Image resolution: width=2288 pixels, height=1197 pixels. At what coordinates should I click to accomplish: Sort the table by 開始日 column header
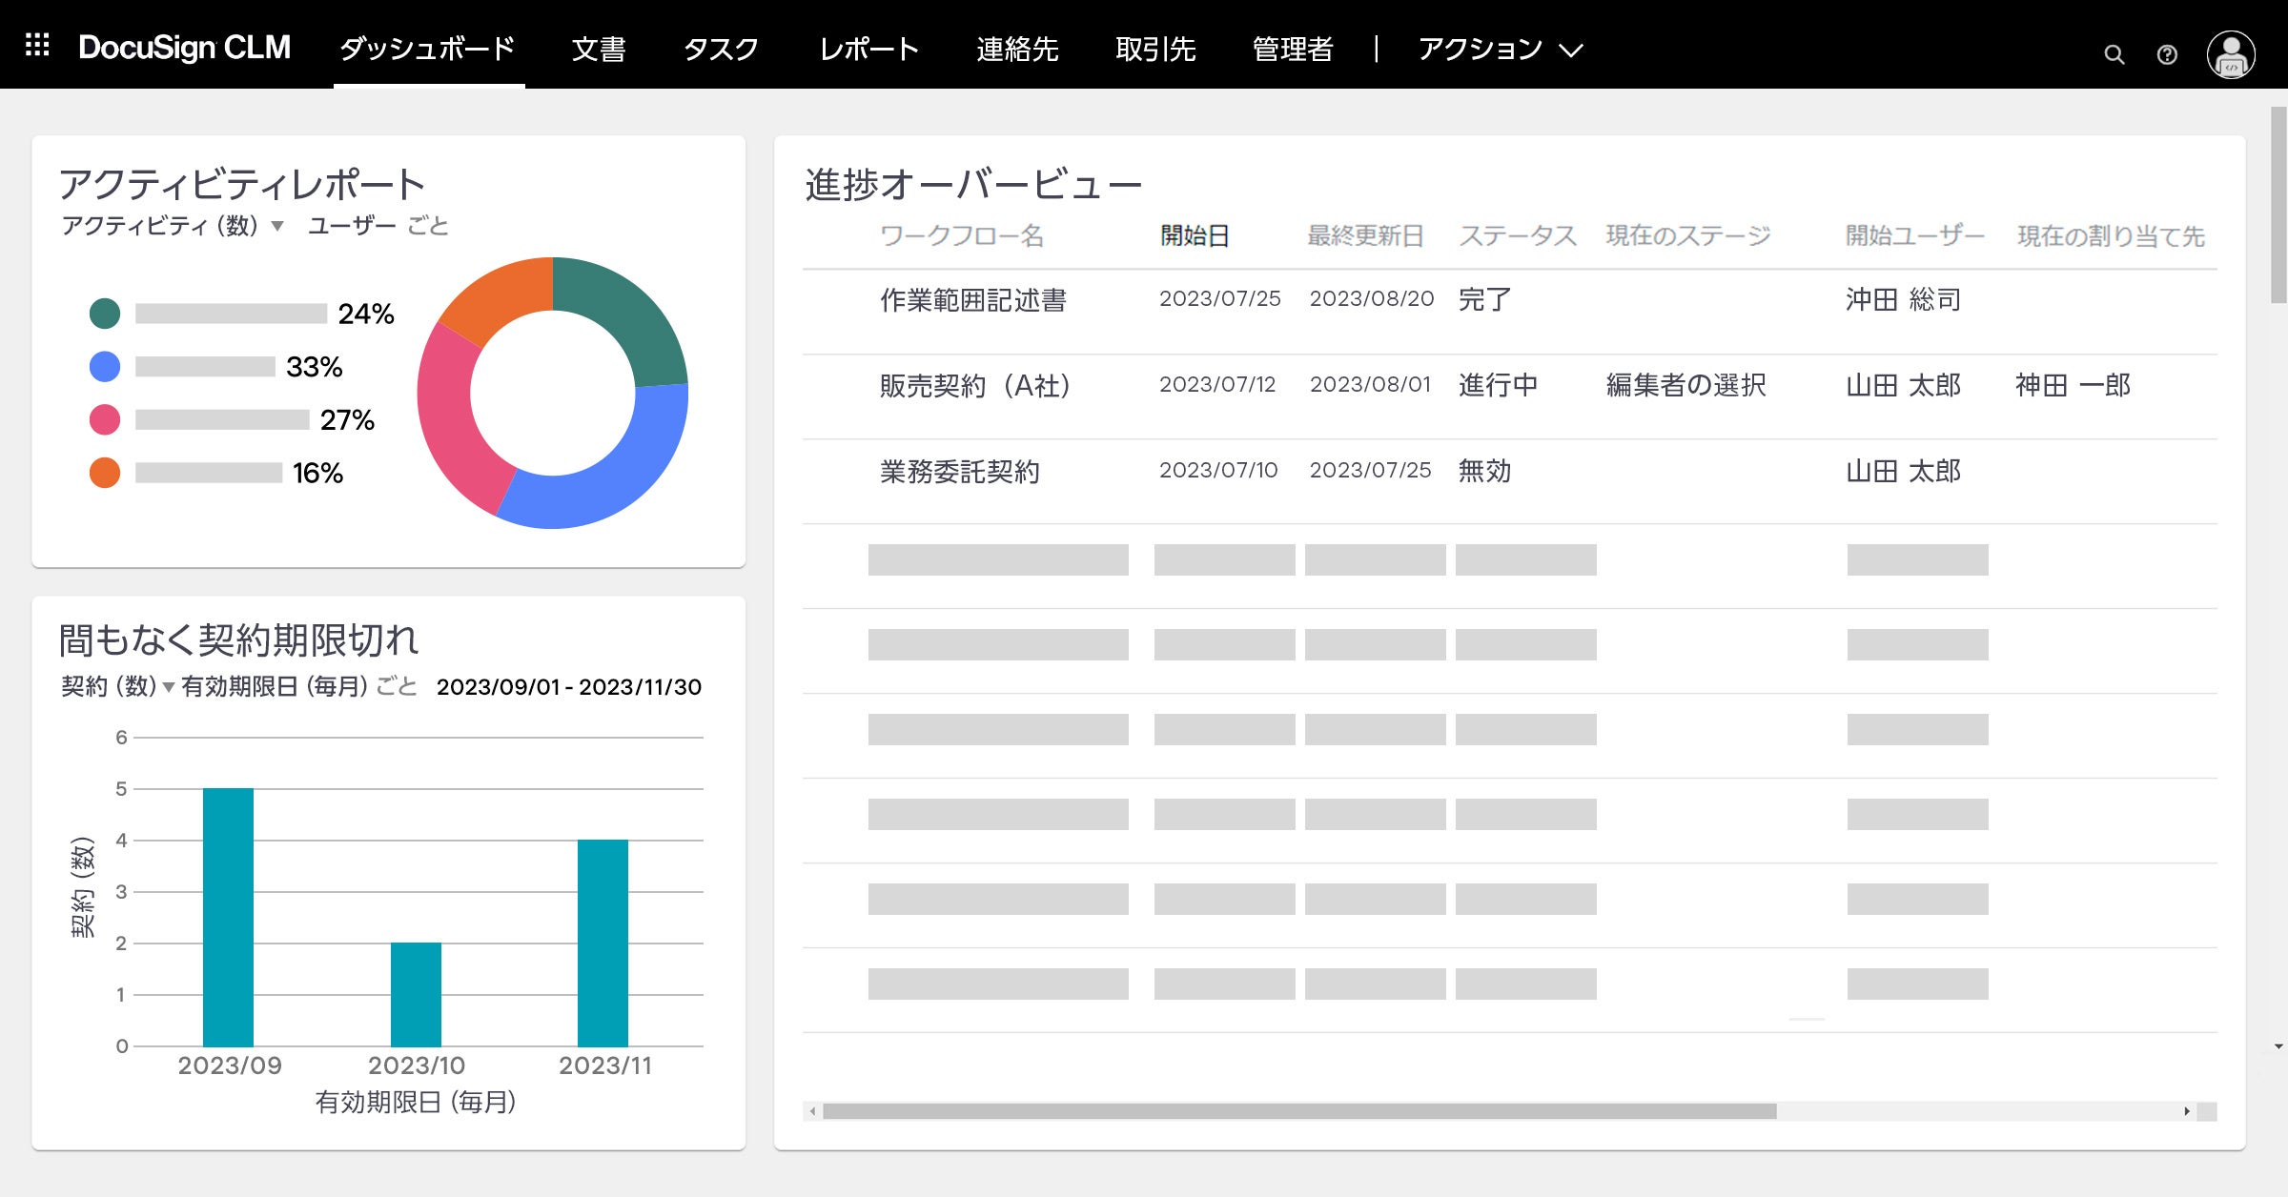(x=1195, y=236)
